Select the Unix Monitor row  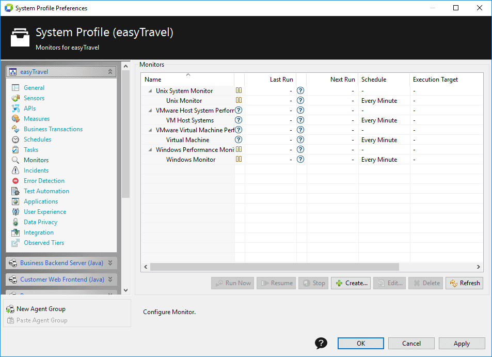pyautogui.click(x=312, y=100)
